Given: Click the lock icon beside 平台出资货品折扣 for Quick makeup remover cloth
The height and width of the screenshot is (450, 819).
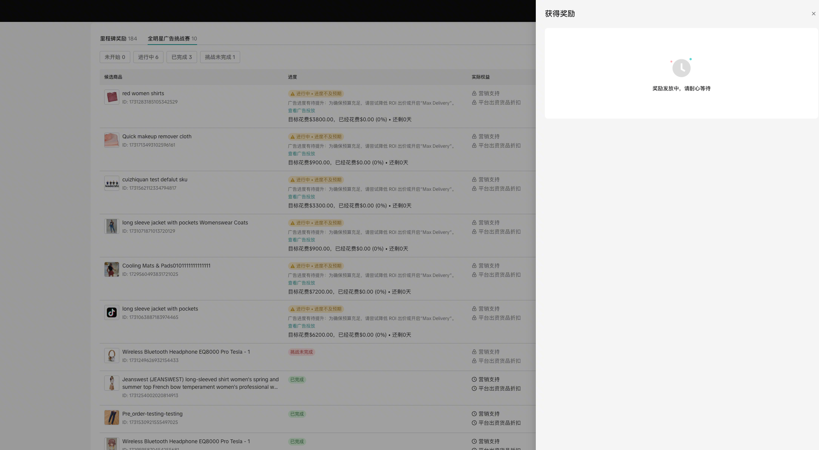Looking at the screenshot, I should [474, 145].
